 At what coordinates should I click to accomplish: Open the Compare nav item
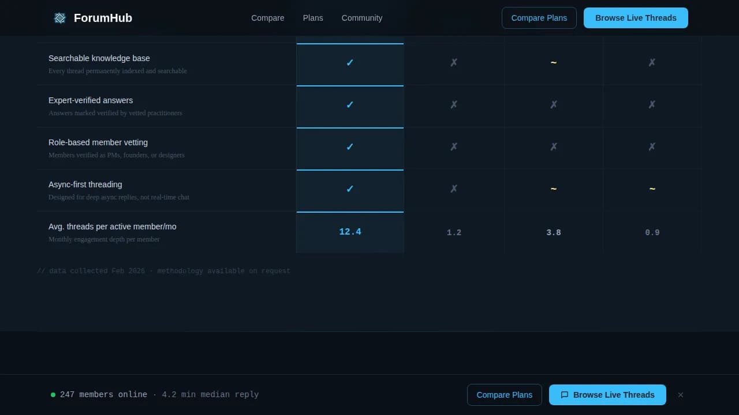point(267,18)
